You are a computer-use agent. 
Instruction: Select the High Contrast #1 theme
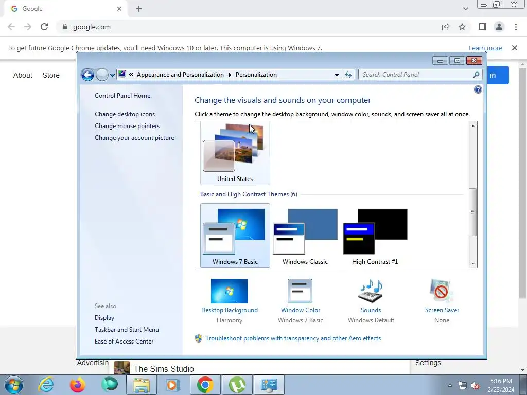pos(375,236)
